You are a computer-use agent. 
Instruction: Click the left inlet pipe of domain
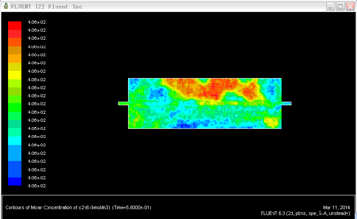pyautogui.click(x=123, y=103)
